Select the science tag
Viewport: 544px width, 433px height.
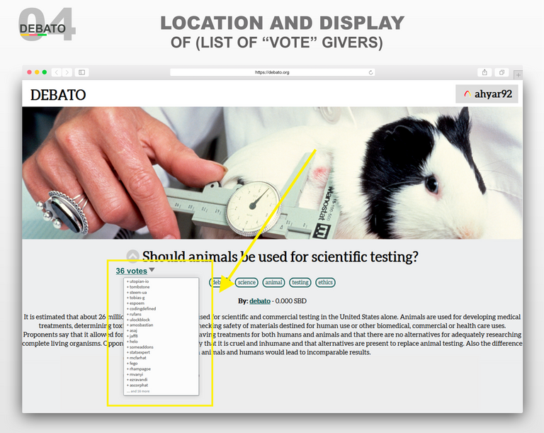[x=246, y=282]
